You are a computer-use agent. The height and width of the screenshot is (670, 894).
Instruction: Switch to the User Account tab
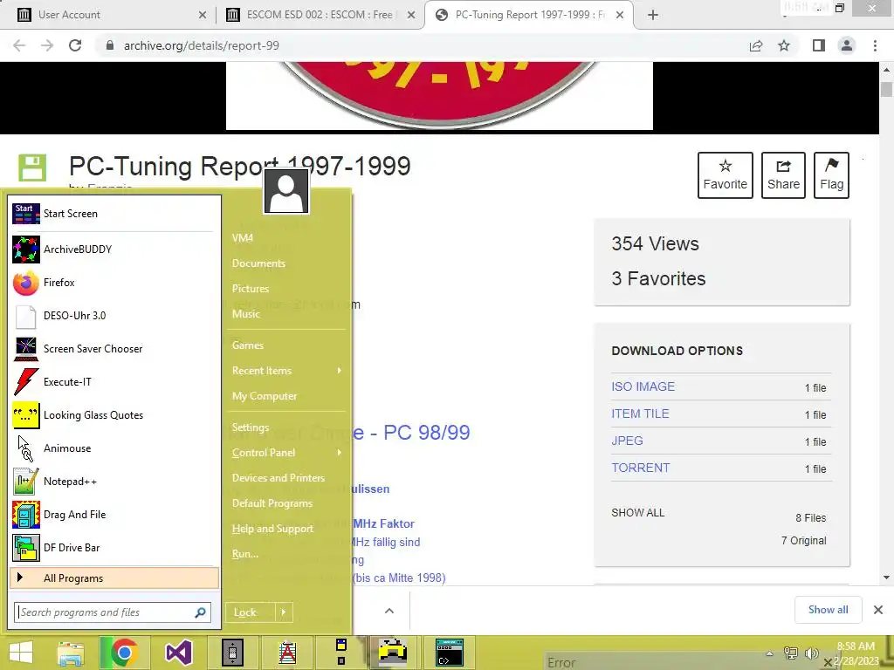point(108,15)
